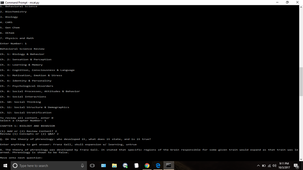303x170 pixels.
Task: Click the 9:11 PM clock and date
Action: pos(284,166)
